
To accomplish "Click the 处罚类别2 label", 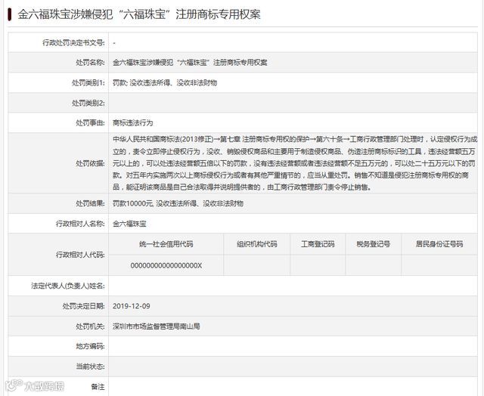I will tap(88, 103).
